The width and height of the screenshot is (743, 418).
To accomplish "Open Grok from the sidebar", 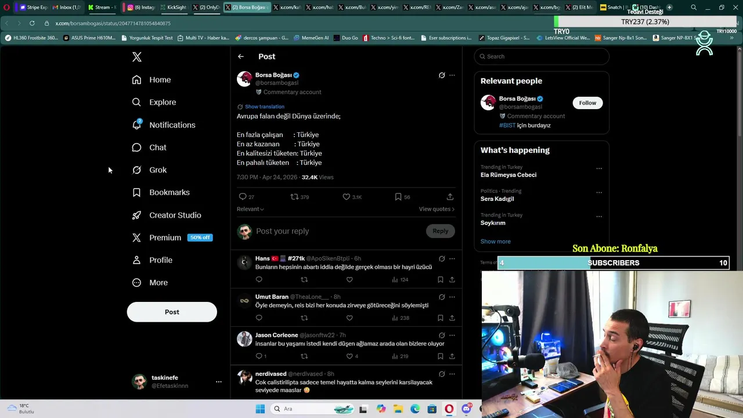I will [x=149, y=170].
